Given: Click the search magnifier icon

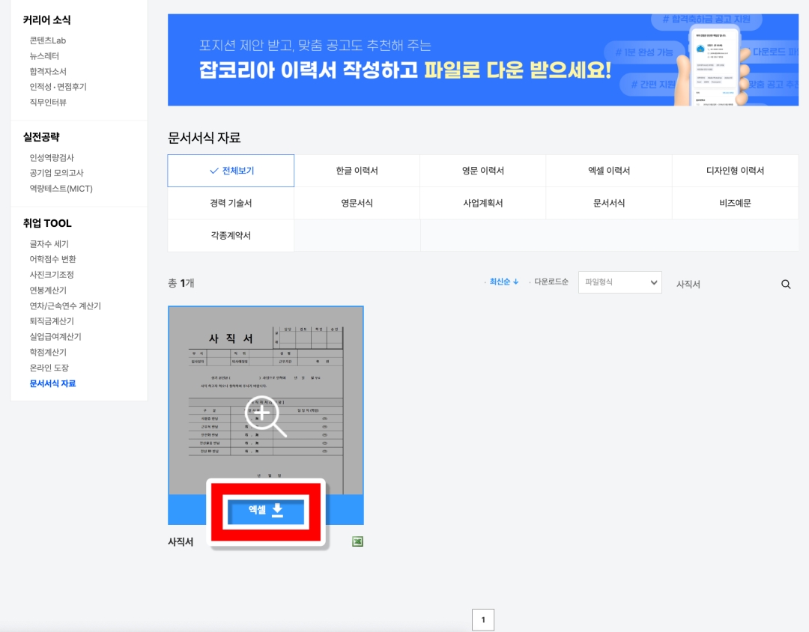Looking at the screenshot, I should click(786, 285).
